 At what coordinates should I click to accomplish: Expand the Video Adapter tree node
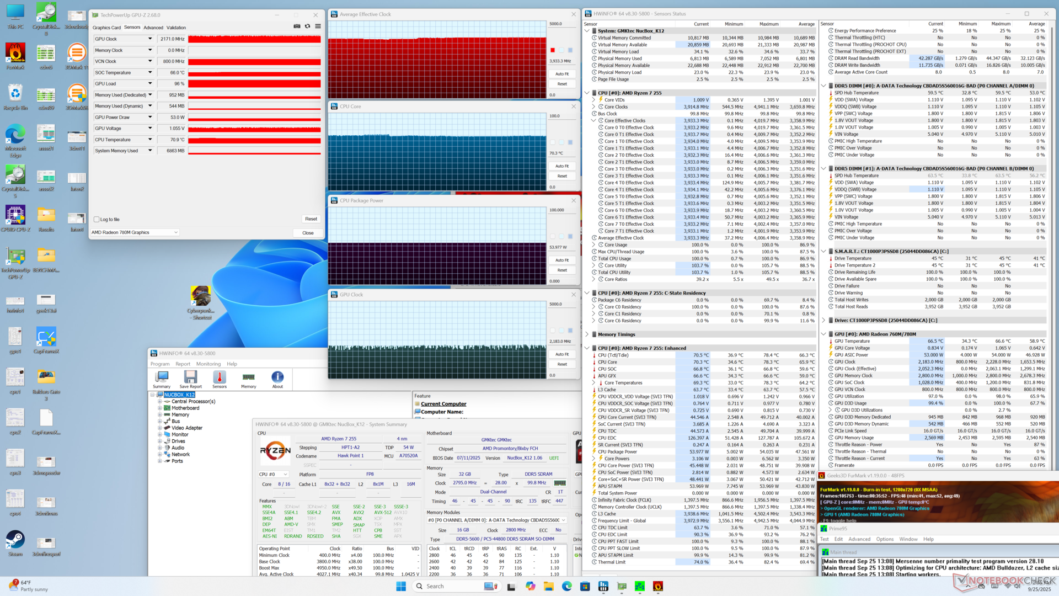[160, 428]
